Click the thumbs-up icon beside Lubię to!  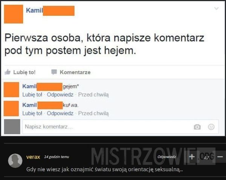click(x=8, y=72)
